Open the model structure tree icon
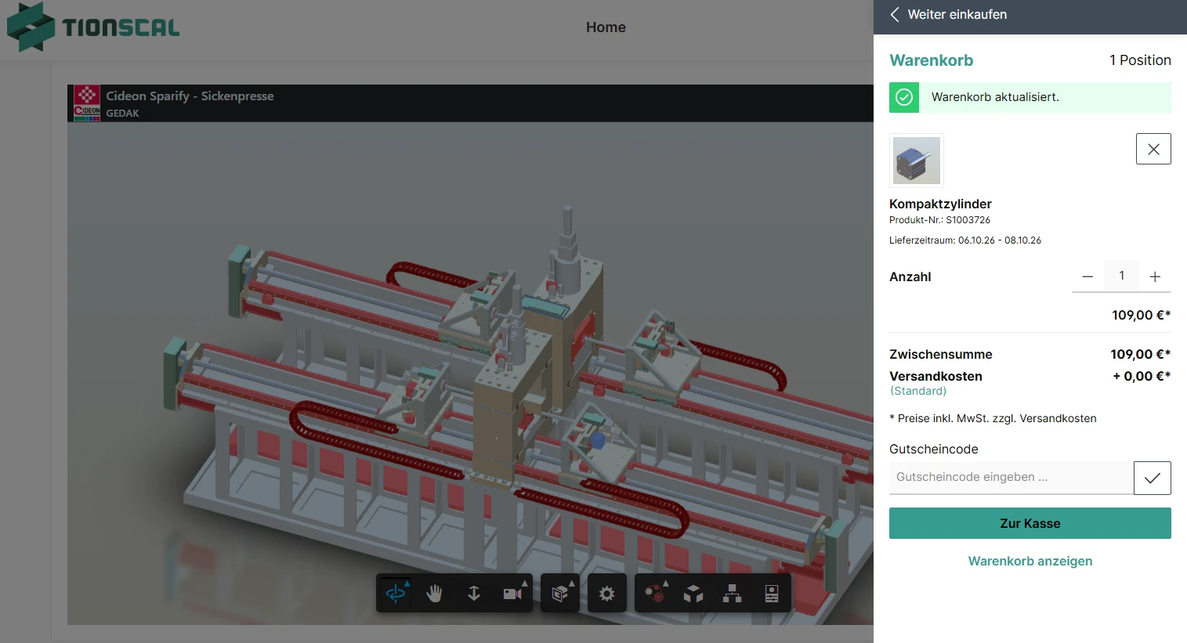 pyautogui.click(x=733, y=594)
